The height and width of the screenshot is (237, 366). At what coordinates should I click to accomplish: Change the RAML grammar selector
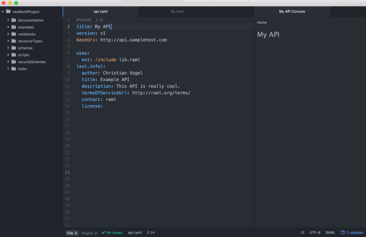click(330, 233)
